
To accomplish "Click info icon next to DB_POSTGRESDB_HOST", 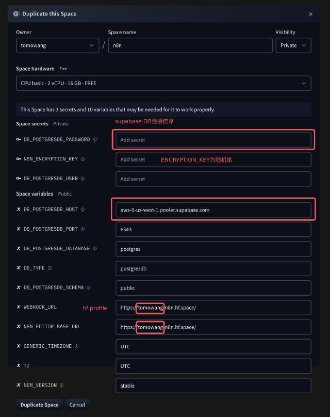I will click(x=82, y=210).
